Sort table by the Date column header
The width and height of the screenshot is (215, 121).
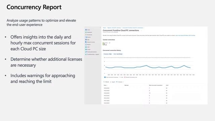(105, 85)
